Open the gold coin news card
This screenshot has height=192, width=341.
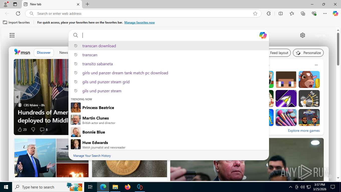coord(129,169)
